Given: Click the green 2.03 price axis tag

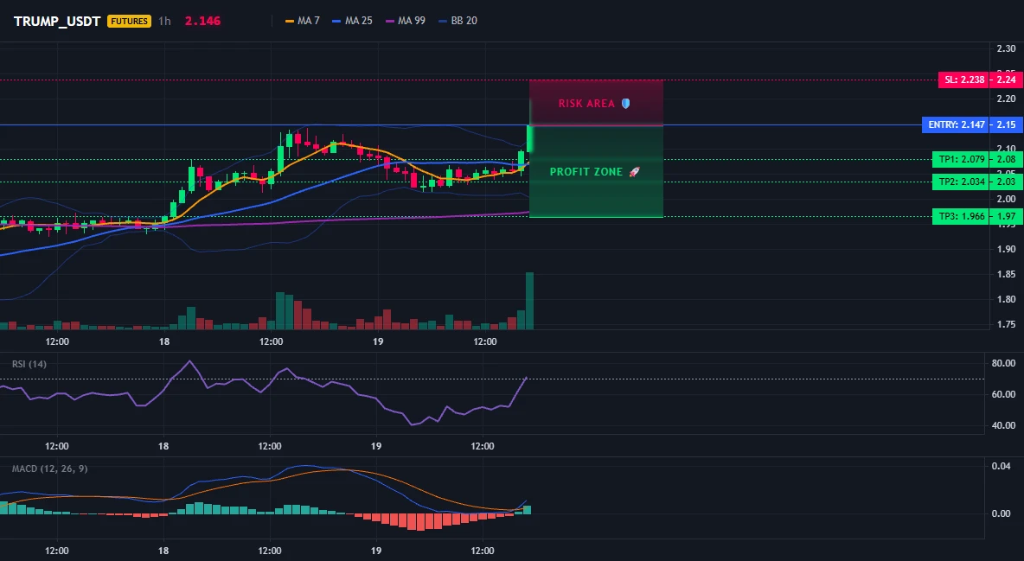Looking at the screenshot, I should point(1007,182).
